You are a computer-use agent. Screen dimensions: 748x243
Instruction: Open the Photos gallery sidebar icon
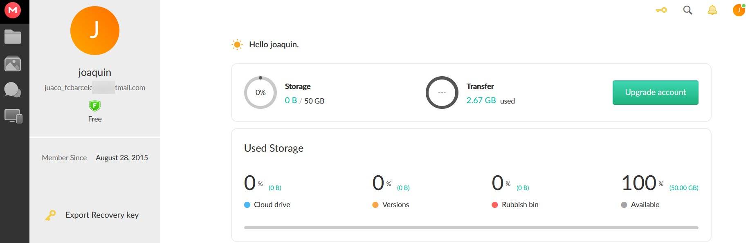[x=13, y=64]
